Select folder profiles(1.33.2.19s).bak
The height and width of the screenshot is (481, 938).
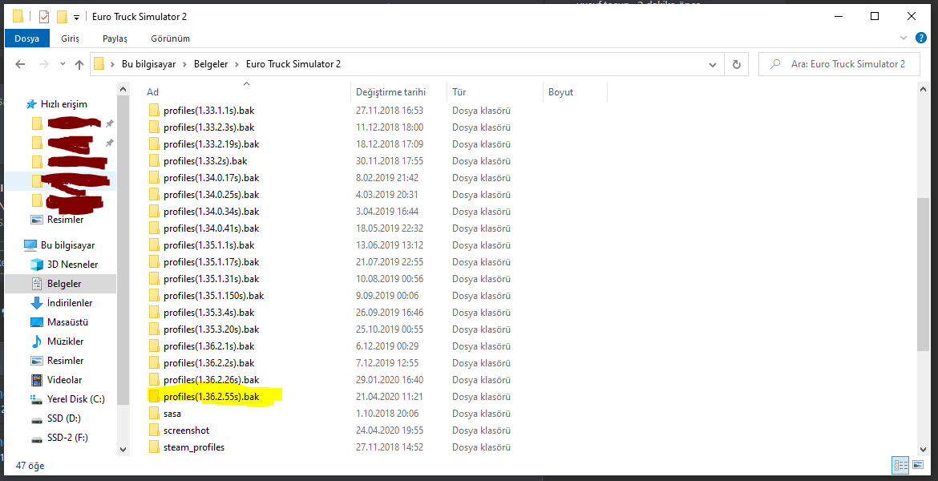tap(211, 144)
